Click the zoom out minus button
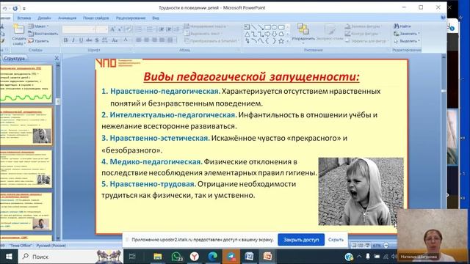The width and height of the screenshot is (470, 264). point(386,246)
